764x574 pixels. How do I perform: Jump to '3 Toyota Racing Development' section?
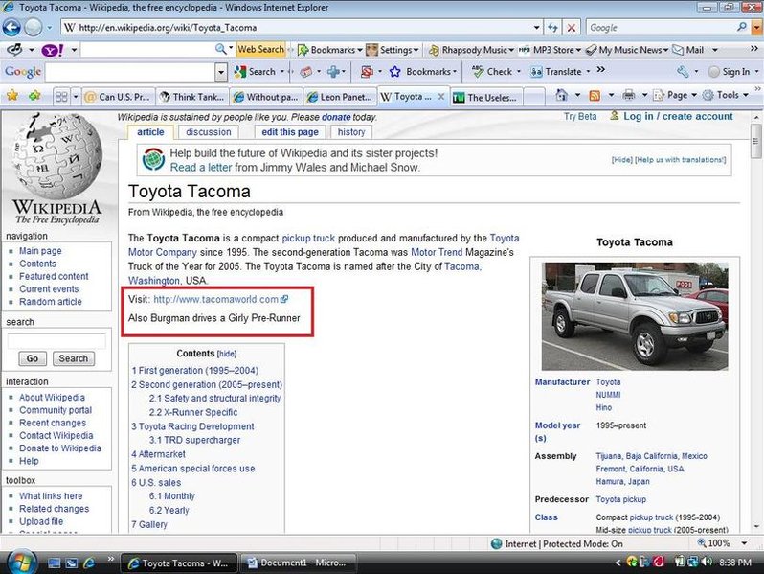click(192, 426)
